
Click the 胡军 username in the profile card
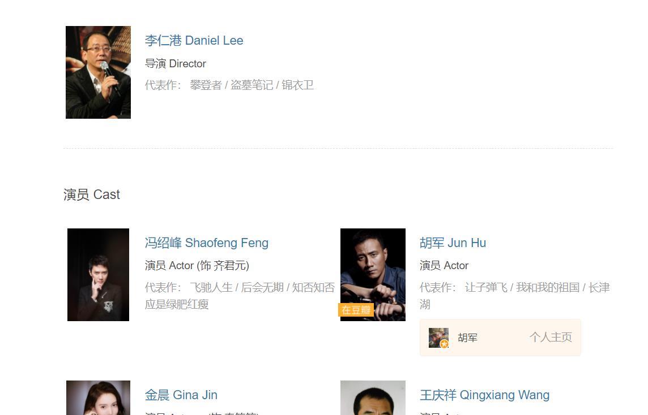pos(468,338)
